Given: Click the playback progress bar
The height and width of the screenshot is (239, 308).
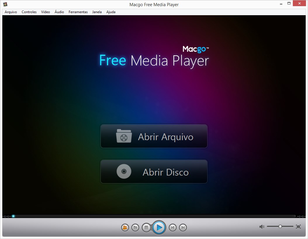Looking at the screenshot, I should click(x=154, y=216).
